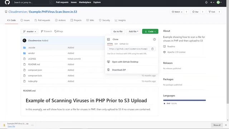Viewport: 229px width, 129px height.
Task: Switch to the Projects tab
Action: point(76,20)
